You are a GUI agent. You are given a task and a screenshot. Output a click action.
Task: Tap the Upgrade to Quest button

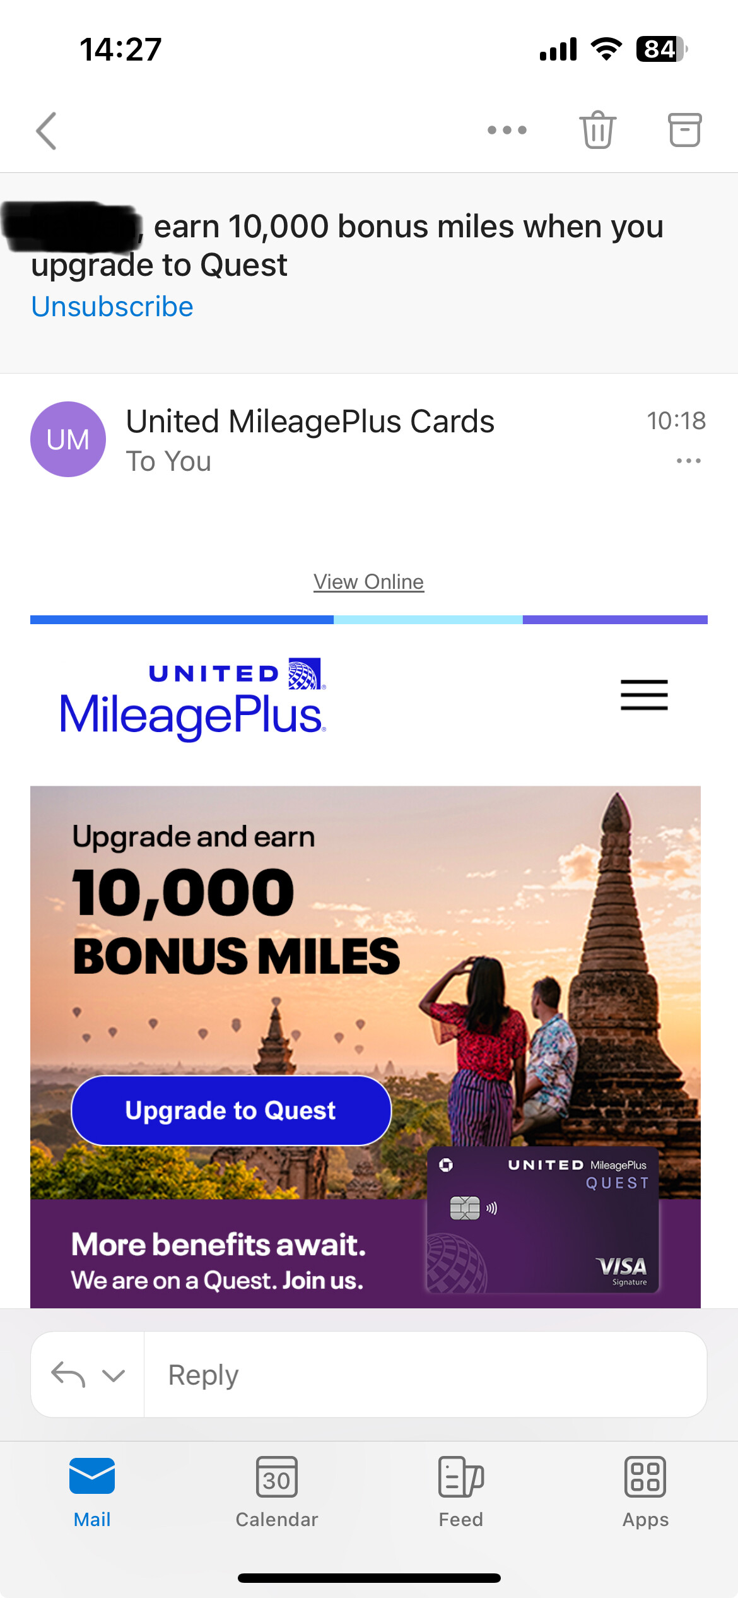[231, 1111]
